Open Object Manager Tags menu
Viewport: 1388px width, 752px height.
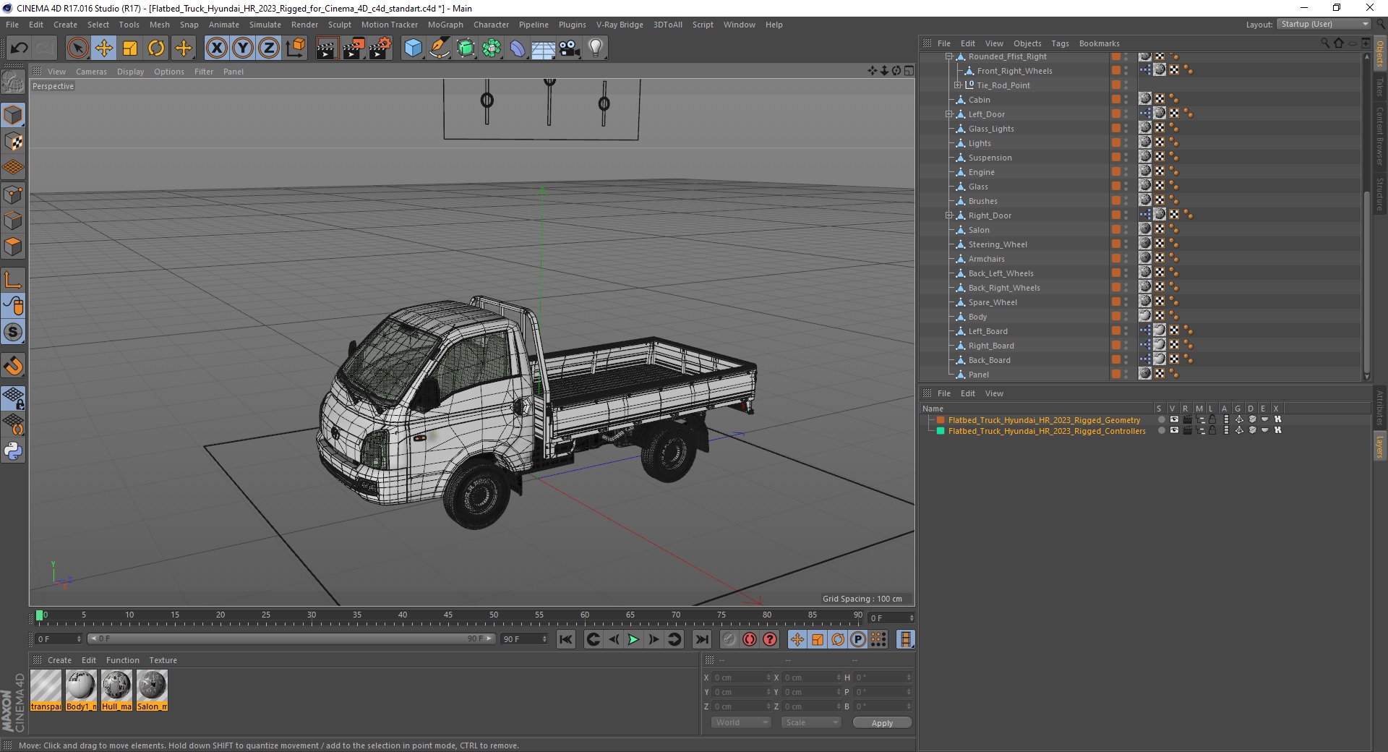click(1060, 43)
